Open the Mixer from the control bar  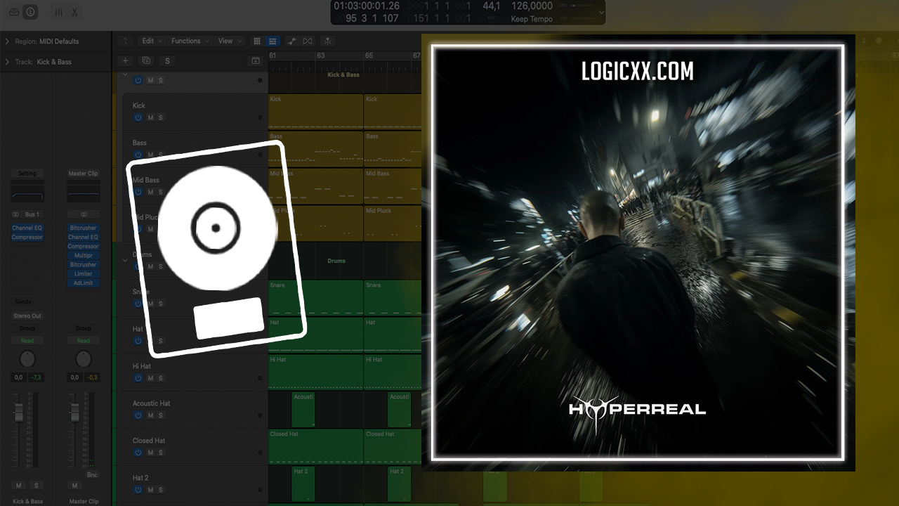(x=58, y=13)
